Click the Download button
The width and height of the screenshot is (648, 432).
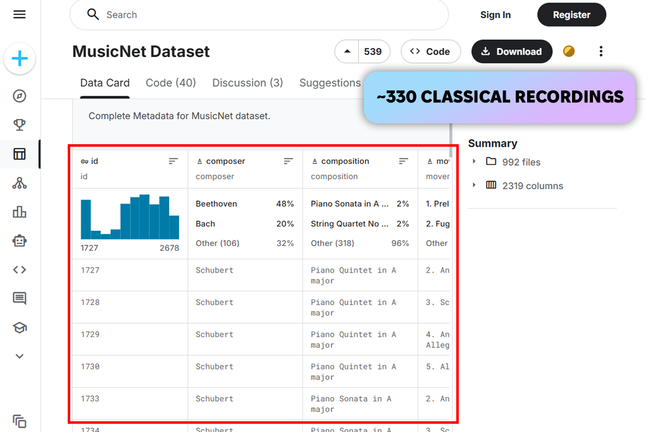click(511, 52)
